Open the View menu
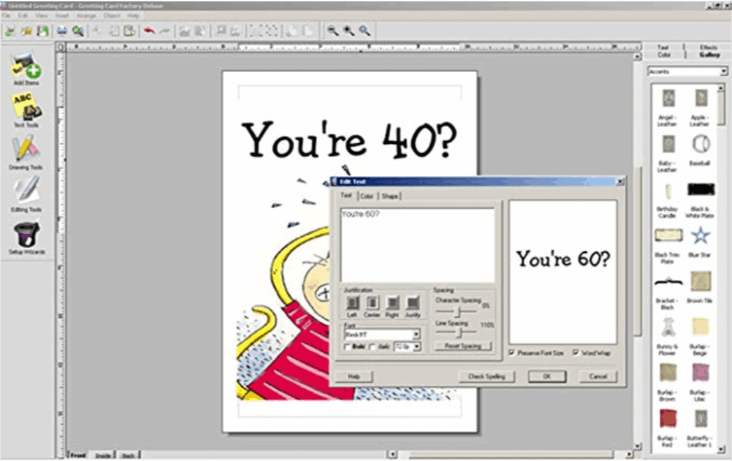732x461 pixels. click(x=41, y=16)
